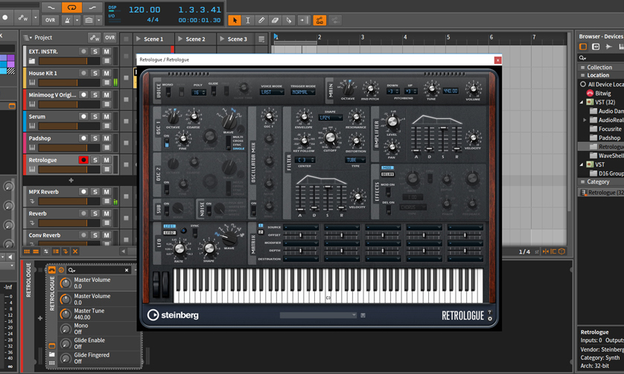Select the eraser tool in toolbar
Image resolution: width=624 pixels, height=374 pixels.
click(x=275, y=20)
